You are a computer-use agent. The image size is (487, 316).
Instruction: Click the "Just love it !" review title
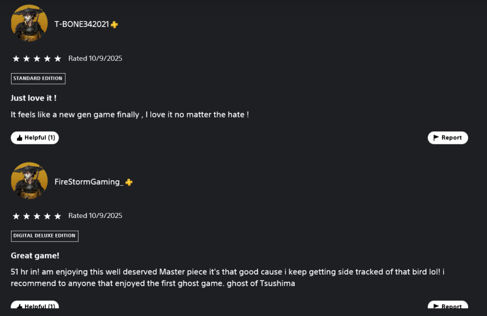coord(33,97)
